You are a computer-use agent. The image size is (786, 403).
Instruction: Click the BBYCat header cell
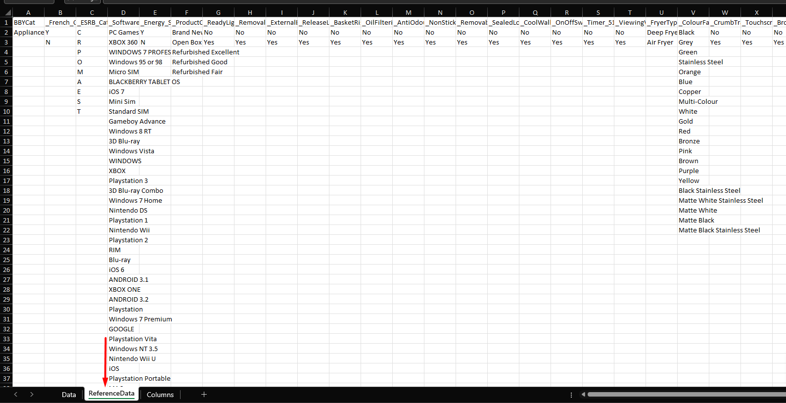pyautogui.click(x=28, y=22)
